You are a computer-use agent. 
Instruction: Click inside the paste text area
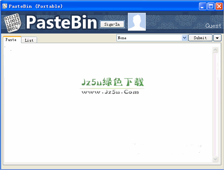click(108, 104)
